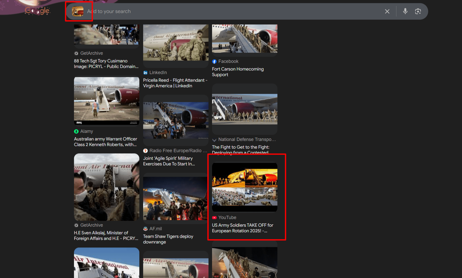Select the National Defense Transportation image thumbnail
This screenshot has width=462, height=278.
(245, 109)
